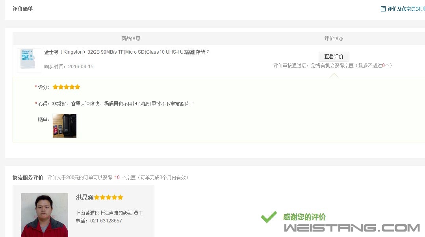
Task: Select the 上海黄浦区上海卢浦超级站 员工 text
Action: click(x=109, y=213)
